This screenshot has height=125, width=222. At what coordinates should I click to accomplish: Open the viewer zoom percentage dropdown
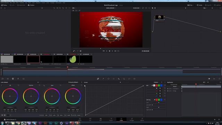[x=74, y=8]
